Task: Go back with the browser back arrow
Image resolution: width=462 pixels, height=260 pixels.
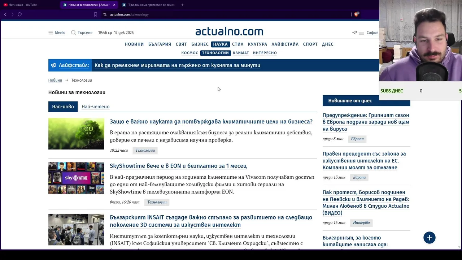Action: 5,14
